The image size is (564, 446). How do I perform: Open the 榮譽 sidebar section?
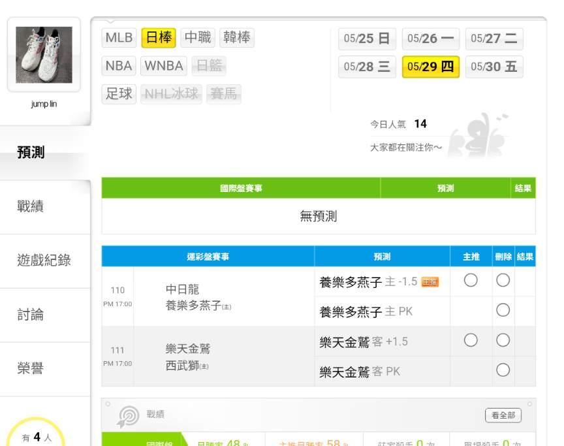coord(31,368)
